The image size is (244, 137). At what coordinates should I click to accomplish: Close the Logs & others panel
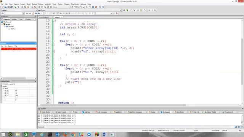tap(242, 109)
